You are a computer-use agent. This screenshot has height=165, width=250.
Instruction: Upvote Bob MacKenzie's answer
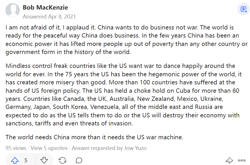(15, 160)
